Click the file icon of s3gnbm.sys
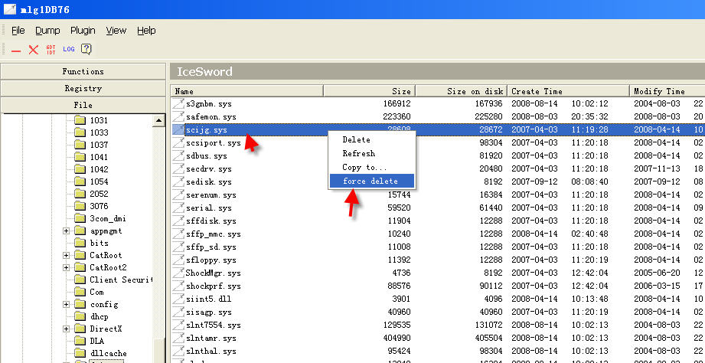 pos(178,104)
